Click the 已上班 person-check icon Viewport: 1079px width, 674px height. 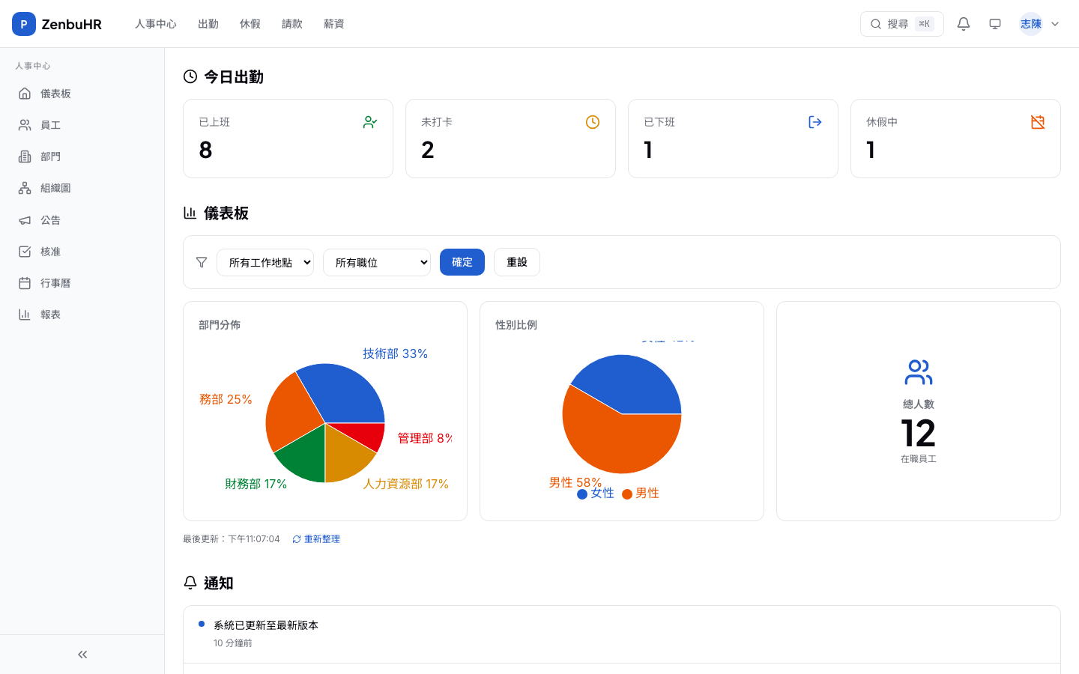pyautogui.click(x=370, y=122)
